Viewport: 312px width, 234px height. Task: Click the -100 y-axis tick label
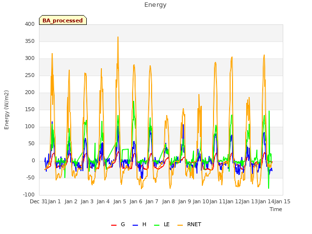(x=29, y=195)
